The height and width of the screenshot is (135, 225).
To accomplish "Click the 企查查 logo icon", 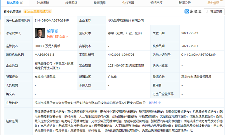I will (187, 11).
